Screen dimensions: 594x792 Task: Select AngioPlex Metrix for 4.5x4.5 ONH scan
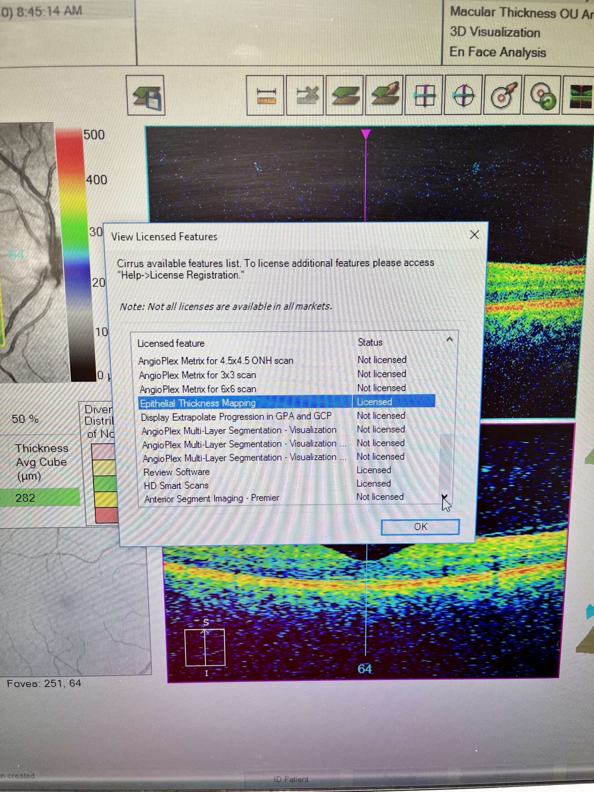point(287,360)
